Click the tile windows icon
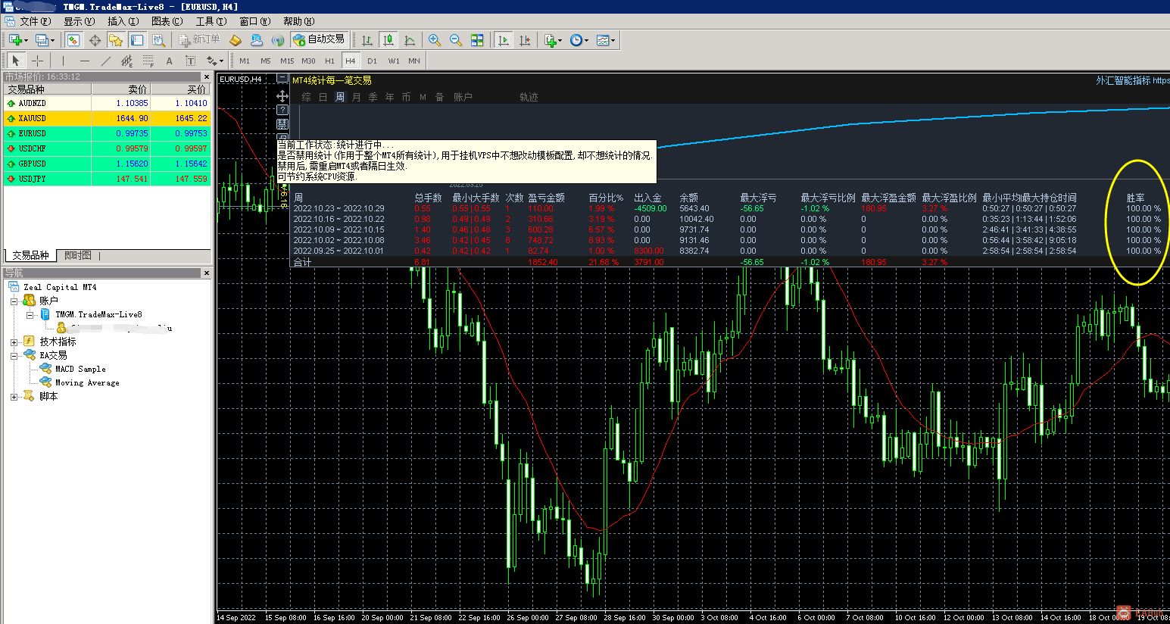The height and width of the screenshot is (624, 1170). 477,40
